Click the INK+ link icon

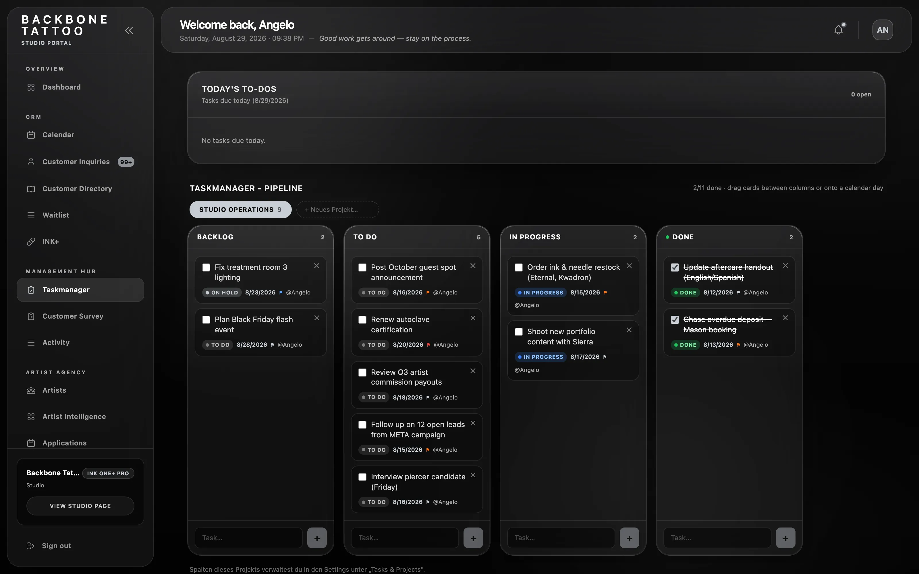[31, 241]
